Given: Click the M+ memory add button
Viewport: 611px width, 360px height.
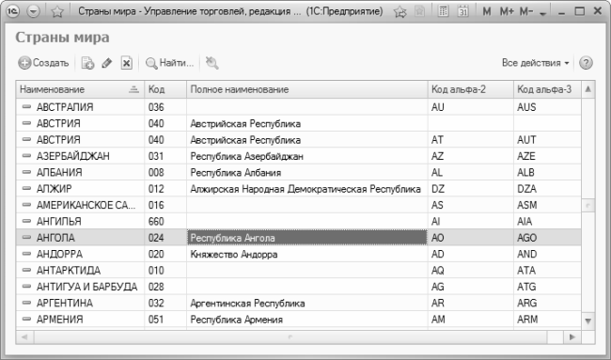Looking at the screenshot, I should pyautogui.click(x=506, y=11).
